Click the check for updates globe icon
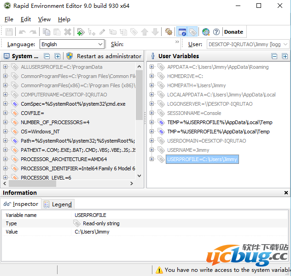 point(206,32)
